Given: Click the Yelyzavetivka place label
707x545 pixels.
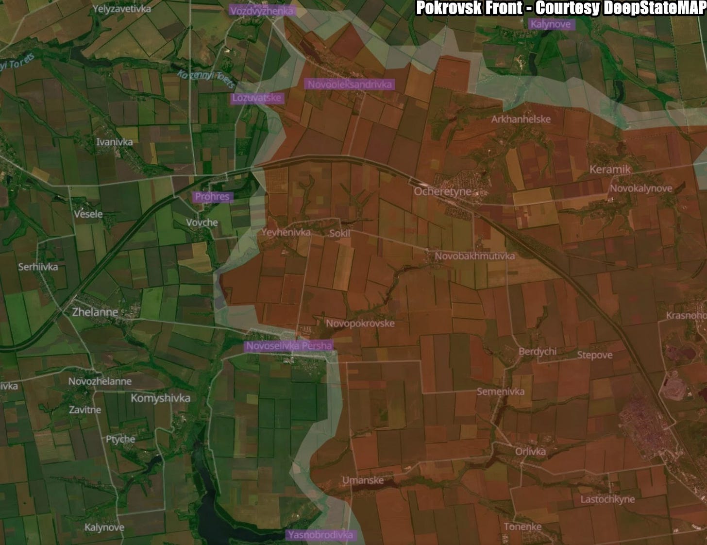Looking at the screenshot, I should click(122, 9).
